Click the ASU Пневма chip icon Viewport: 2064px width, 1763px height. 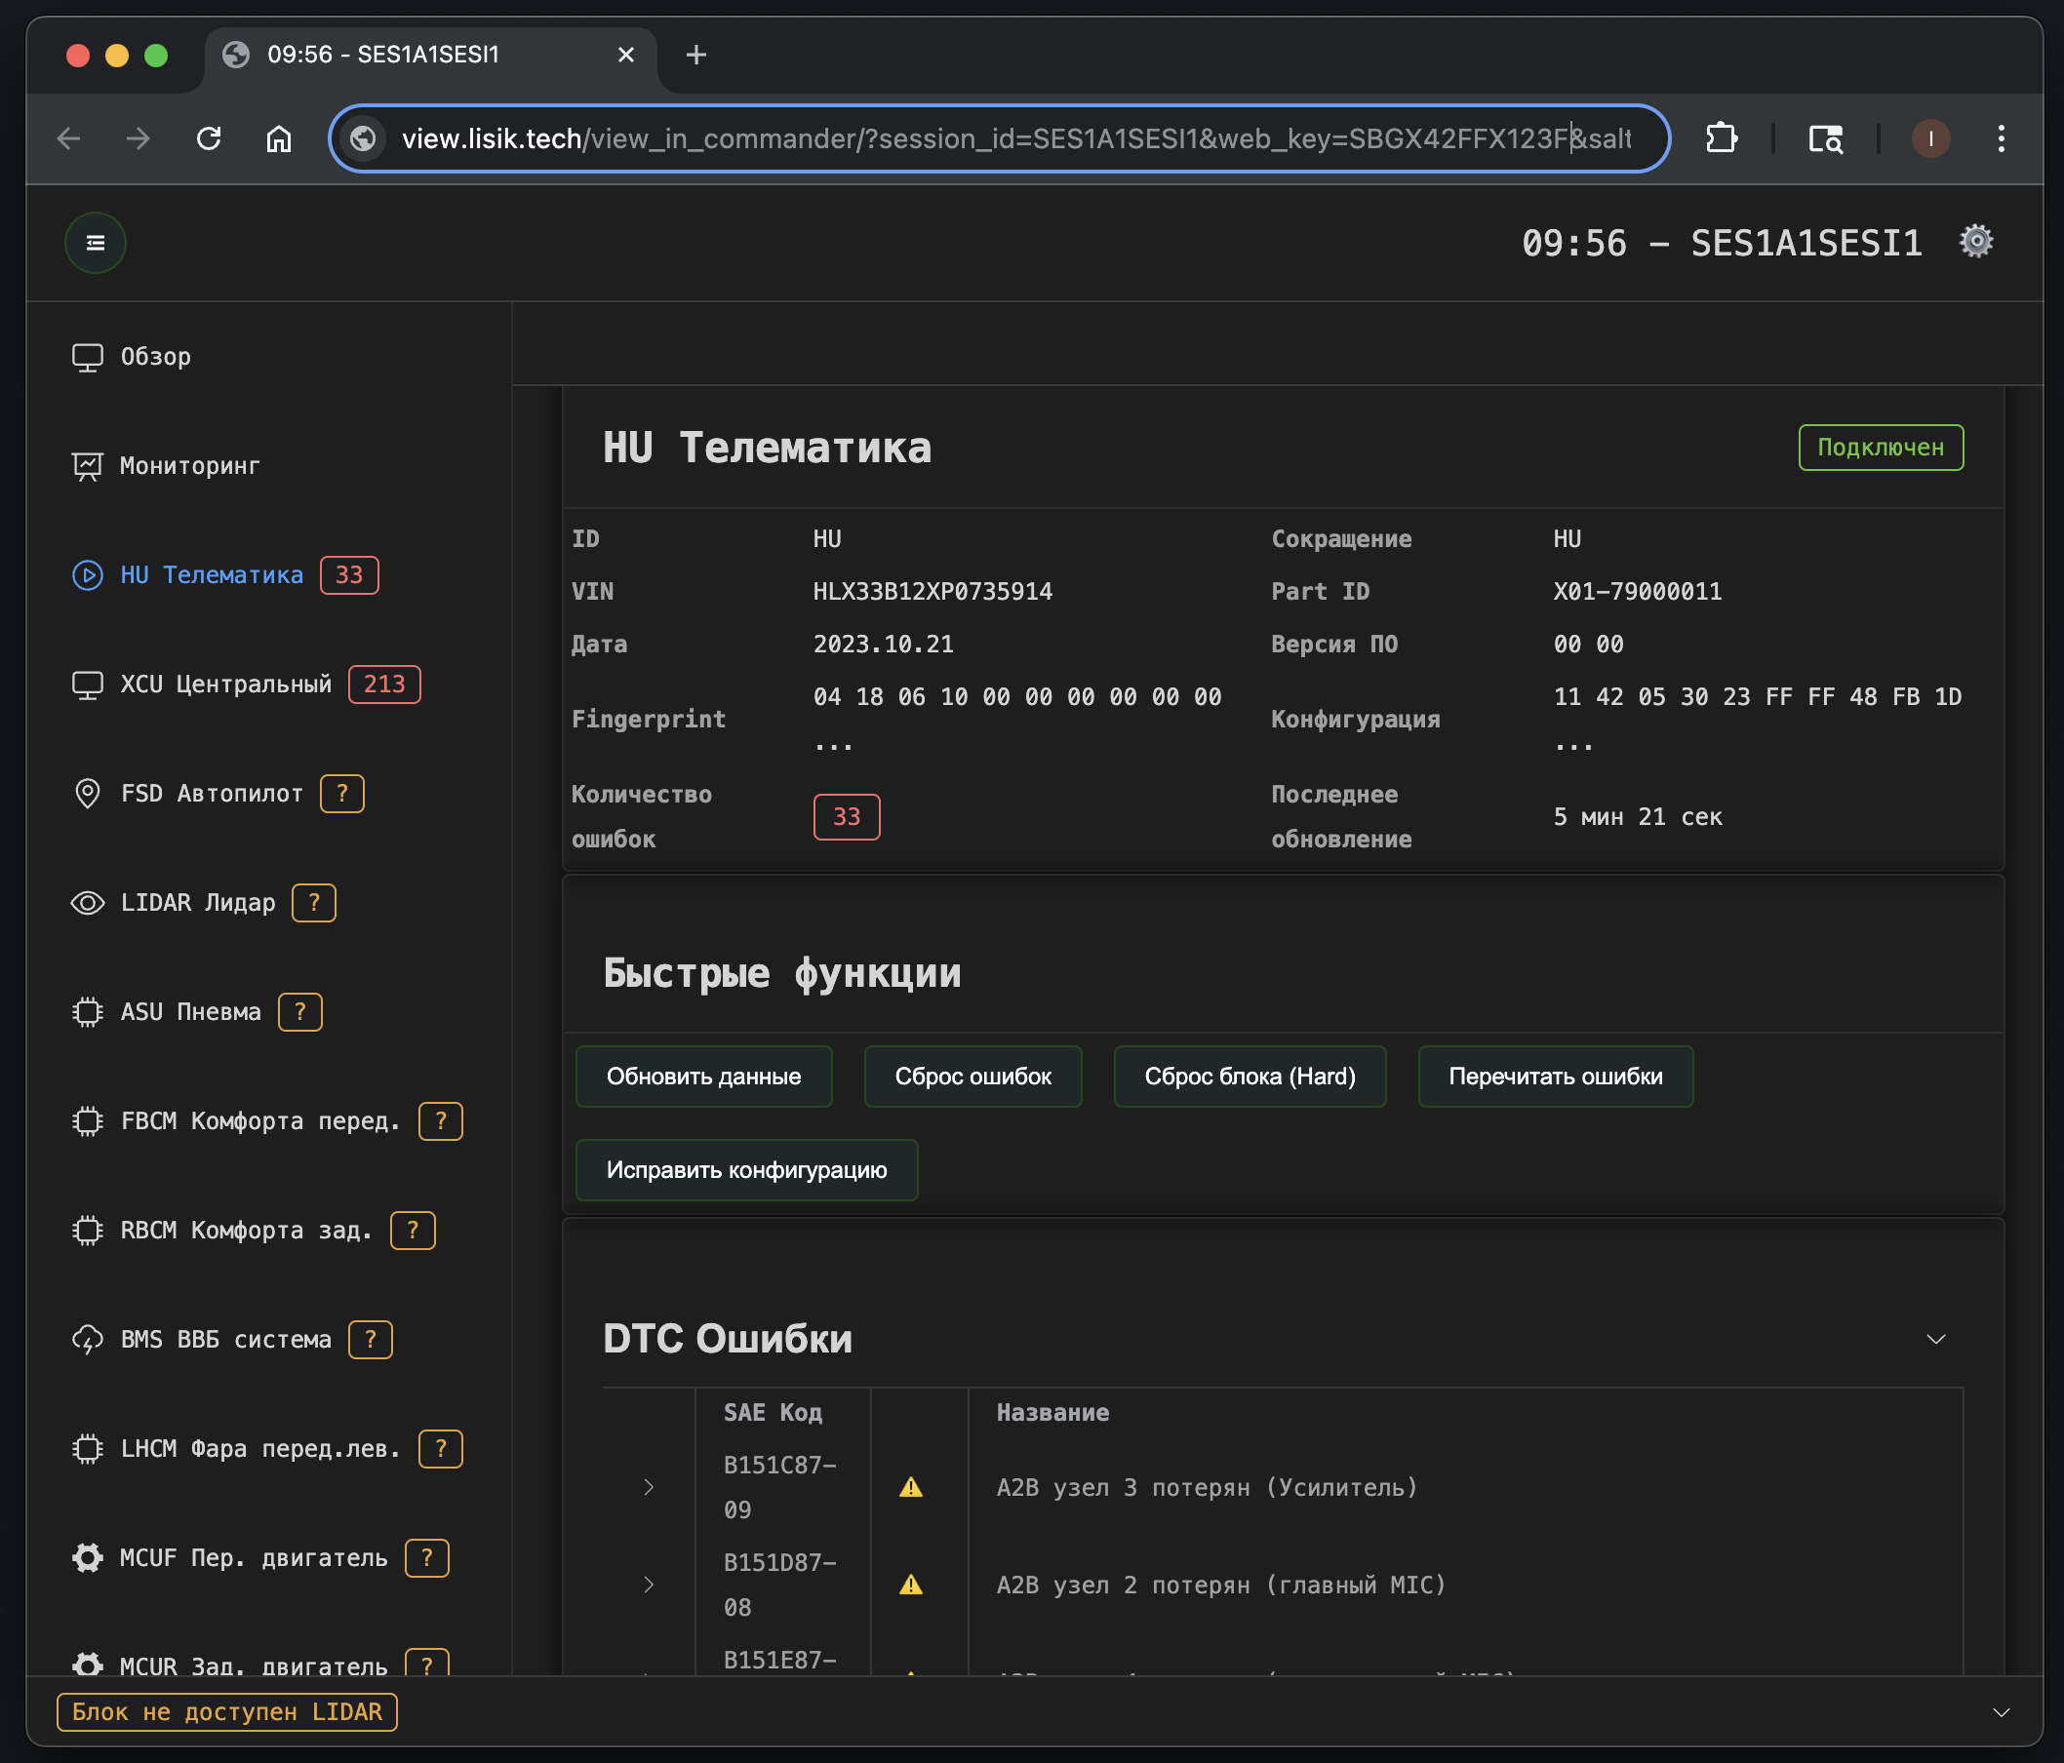pos(88,1013)
